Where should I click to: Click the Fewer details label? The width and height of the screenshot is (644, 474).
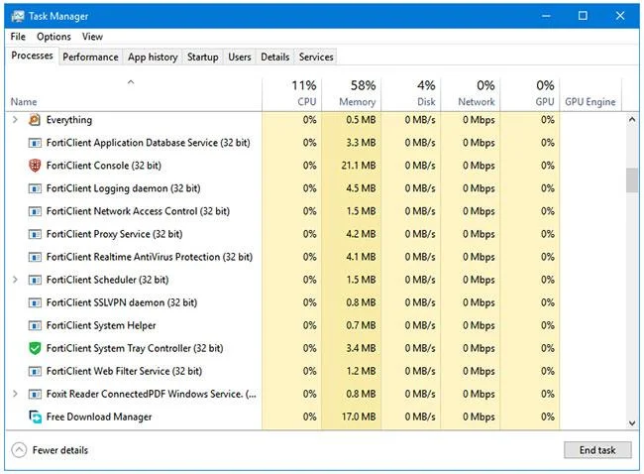pos(60,450)
